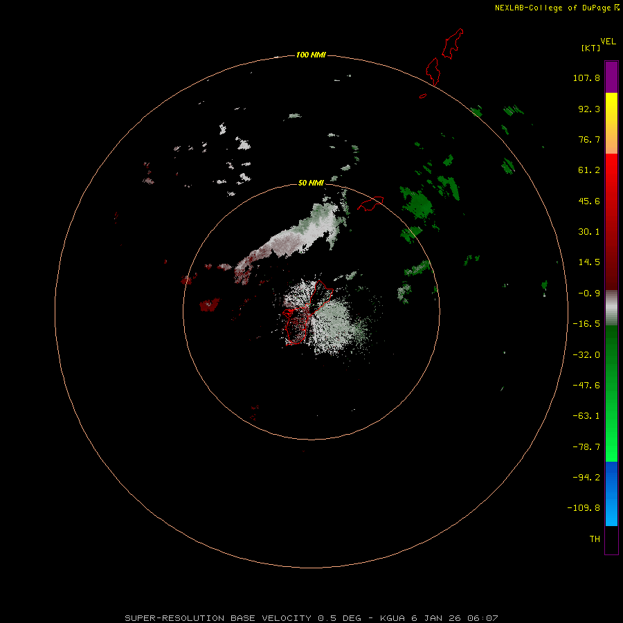Click the 107.8 velocity scale value
Image resolution: width=623 pixels, height=623 pixels.
[586, 78]
